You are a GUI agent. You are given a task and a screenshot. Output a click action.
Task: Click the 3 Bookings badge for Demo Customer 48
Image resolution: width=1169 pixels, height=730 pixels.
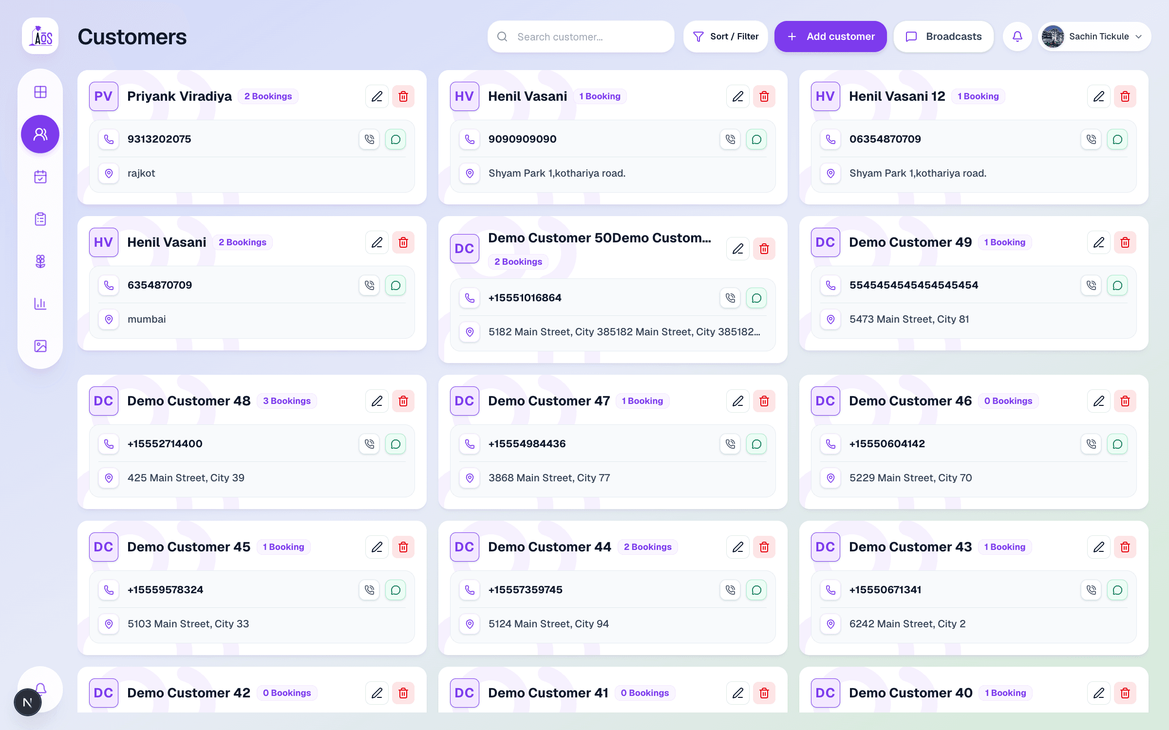pyautogui.click(x=287, y=401)
